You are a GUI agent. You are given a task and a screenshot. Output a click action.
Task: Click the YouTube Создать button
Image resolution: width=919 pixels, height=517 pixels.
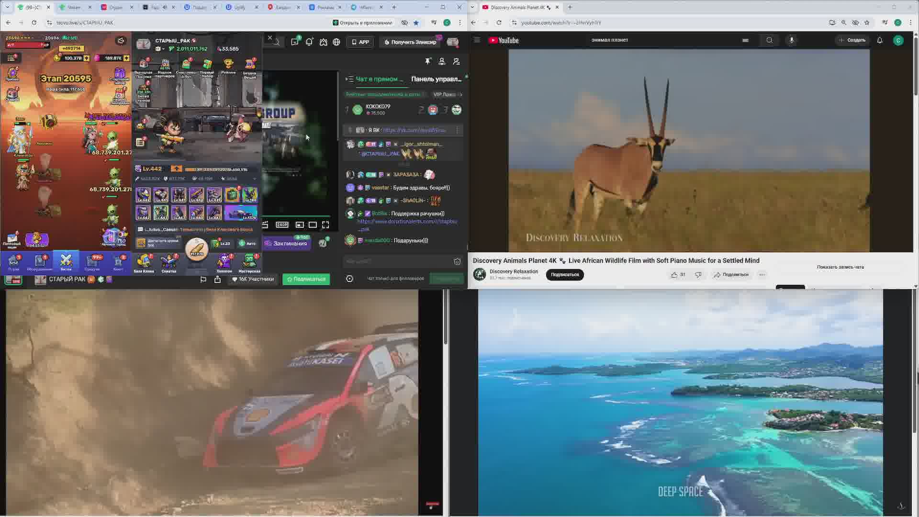click(852, 40)
